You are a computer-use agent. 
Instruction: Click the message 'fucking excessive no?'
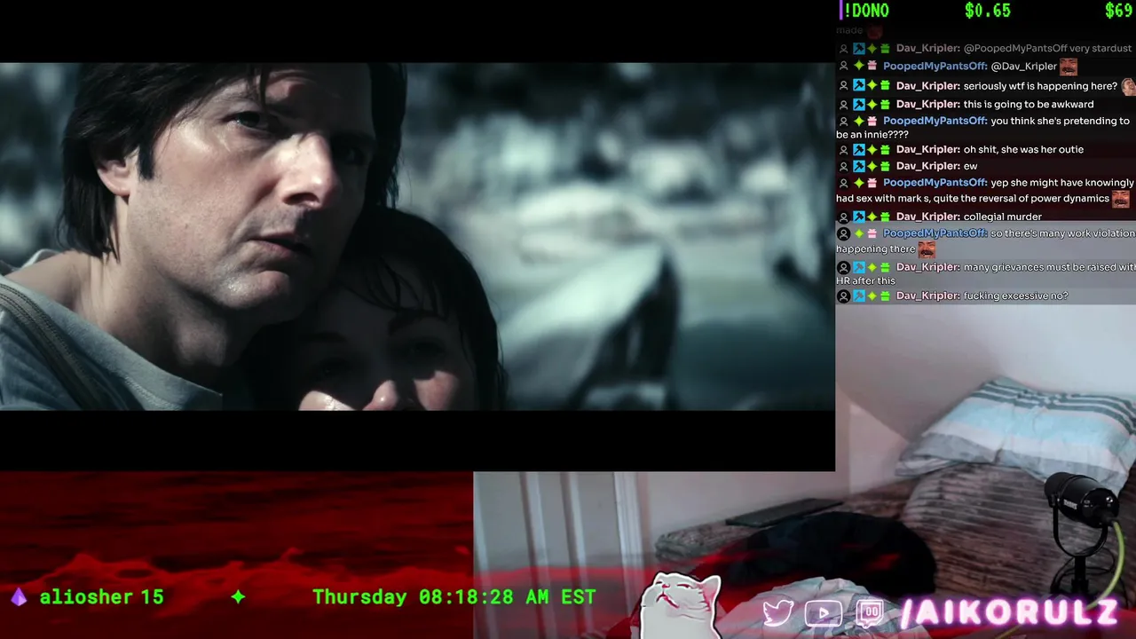click(x=1015, y=296)
